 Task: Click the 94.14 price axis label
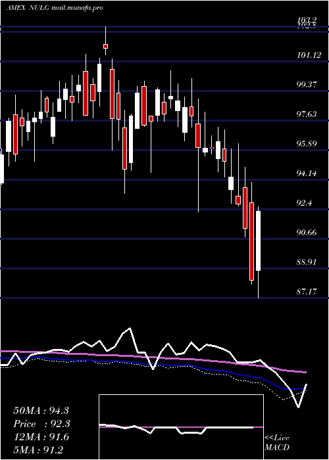click(x=307, y=173)
